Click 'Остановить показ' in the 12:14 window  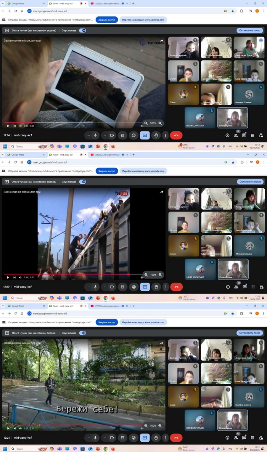[x=250, y=30]
